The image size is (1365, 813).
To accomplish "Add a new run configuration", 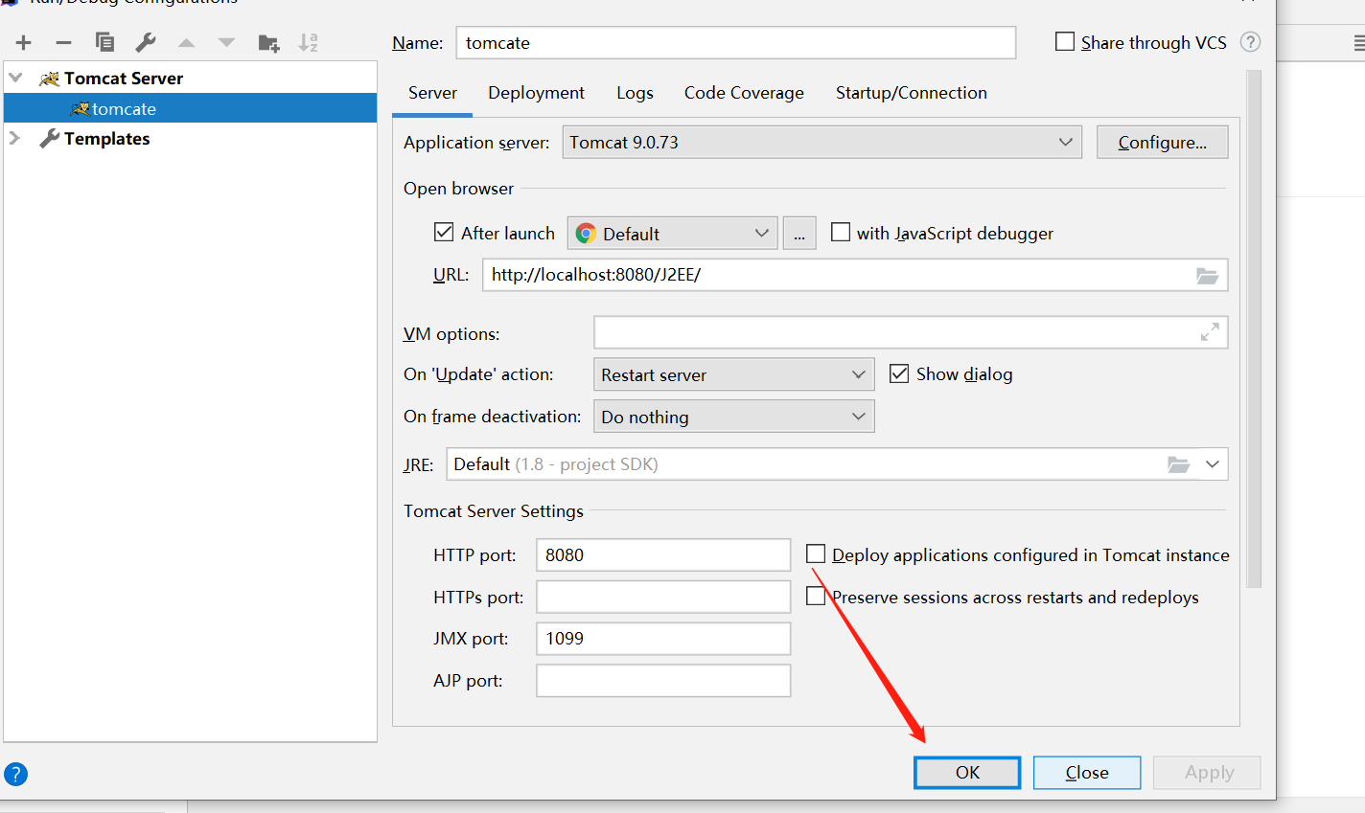I will click(24, 42).
